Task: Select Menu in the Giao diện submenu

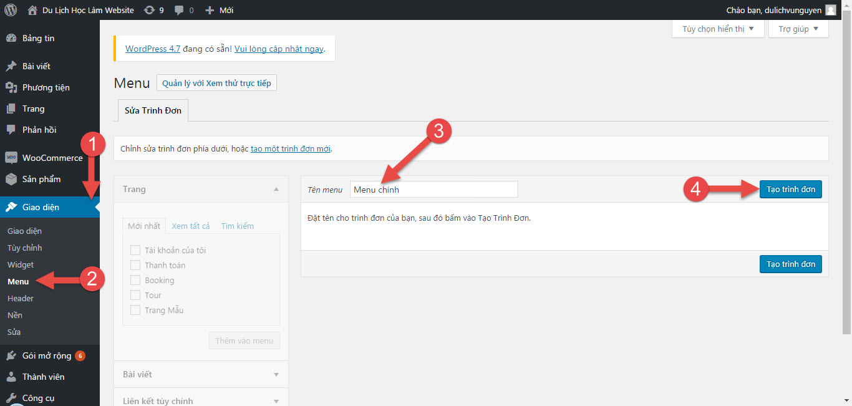Action: click(x=20, y=281)
